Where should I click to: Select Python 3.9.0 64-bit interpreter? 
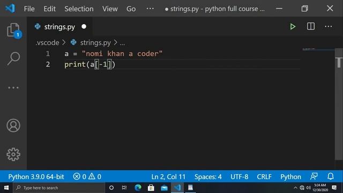tap(36, 176)
